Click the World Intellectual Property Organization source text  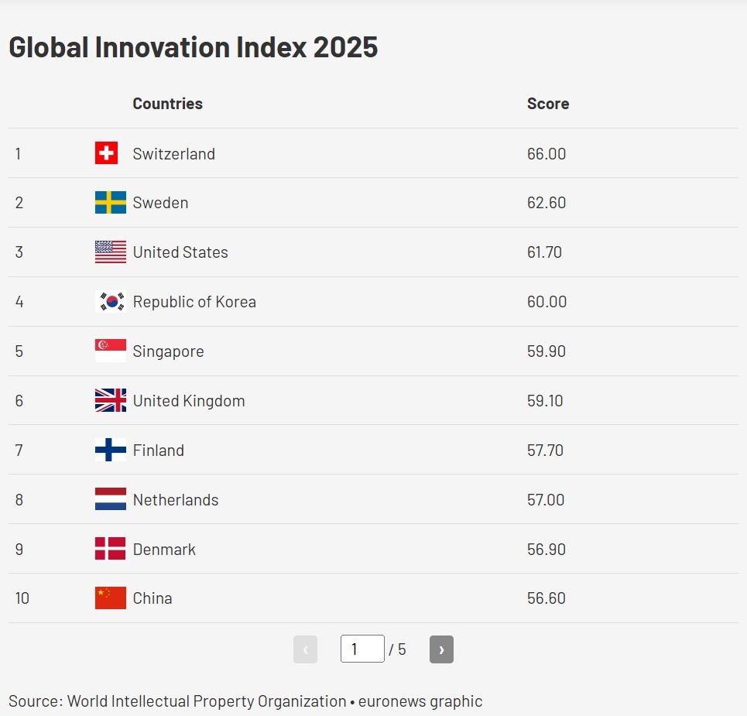tap(207, 701)
